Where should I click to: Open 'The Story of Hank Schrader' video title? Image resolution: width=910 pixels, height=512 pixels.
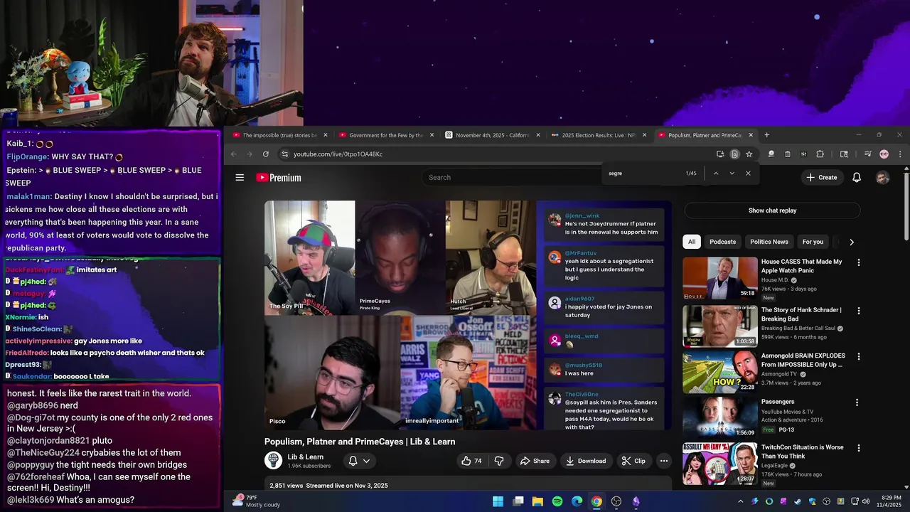(x=801, y=314)
